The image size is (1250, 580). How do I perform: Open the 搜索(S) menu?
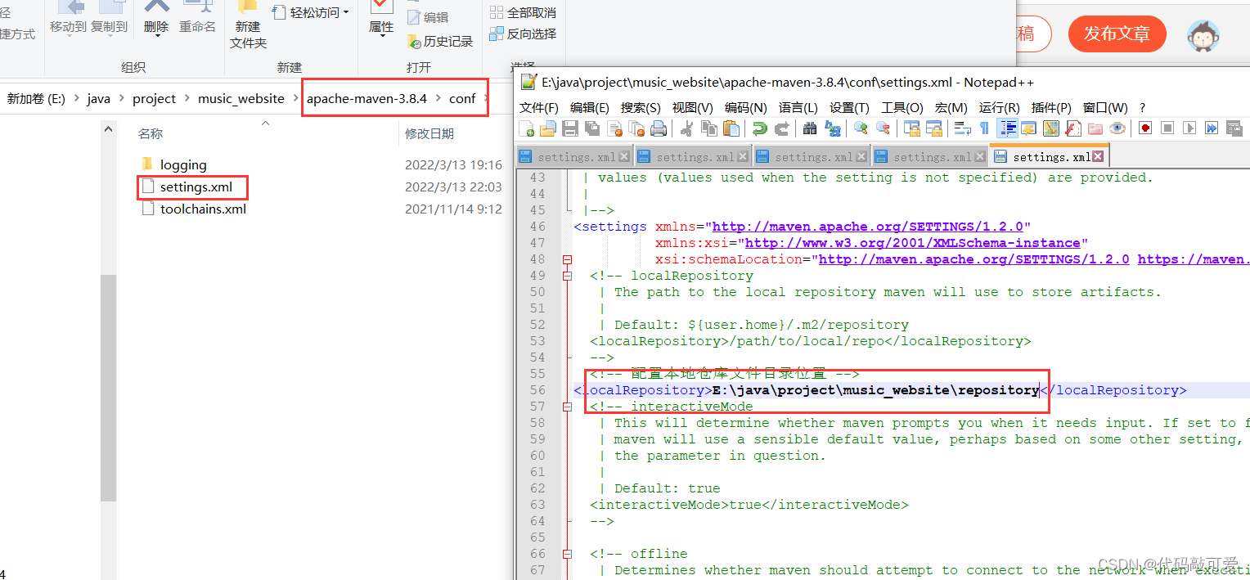[x=641, y=107]
